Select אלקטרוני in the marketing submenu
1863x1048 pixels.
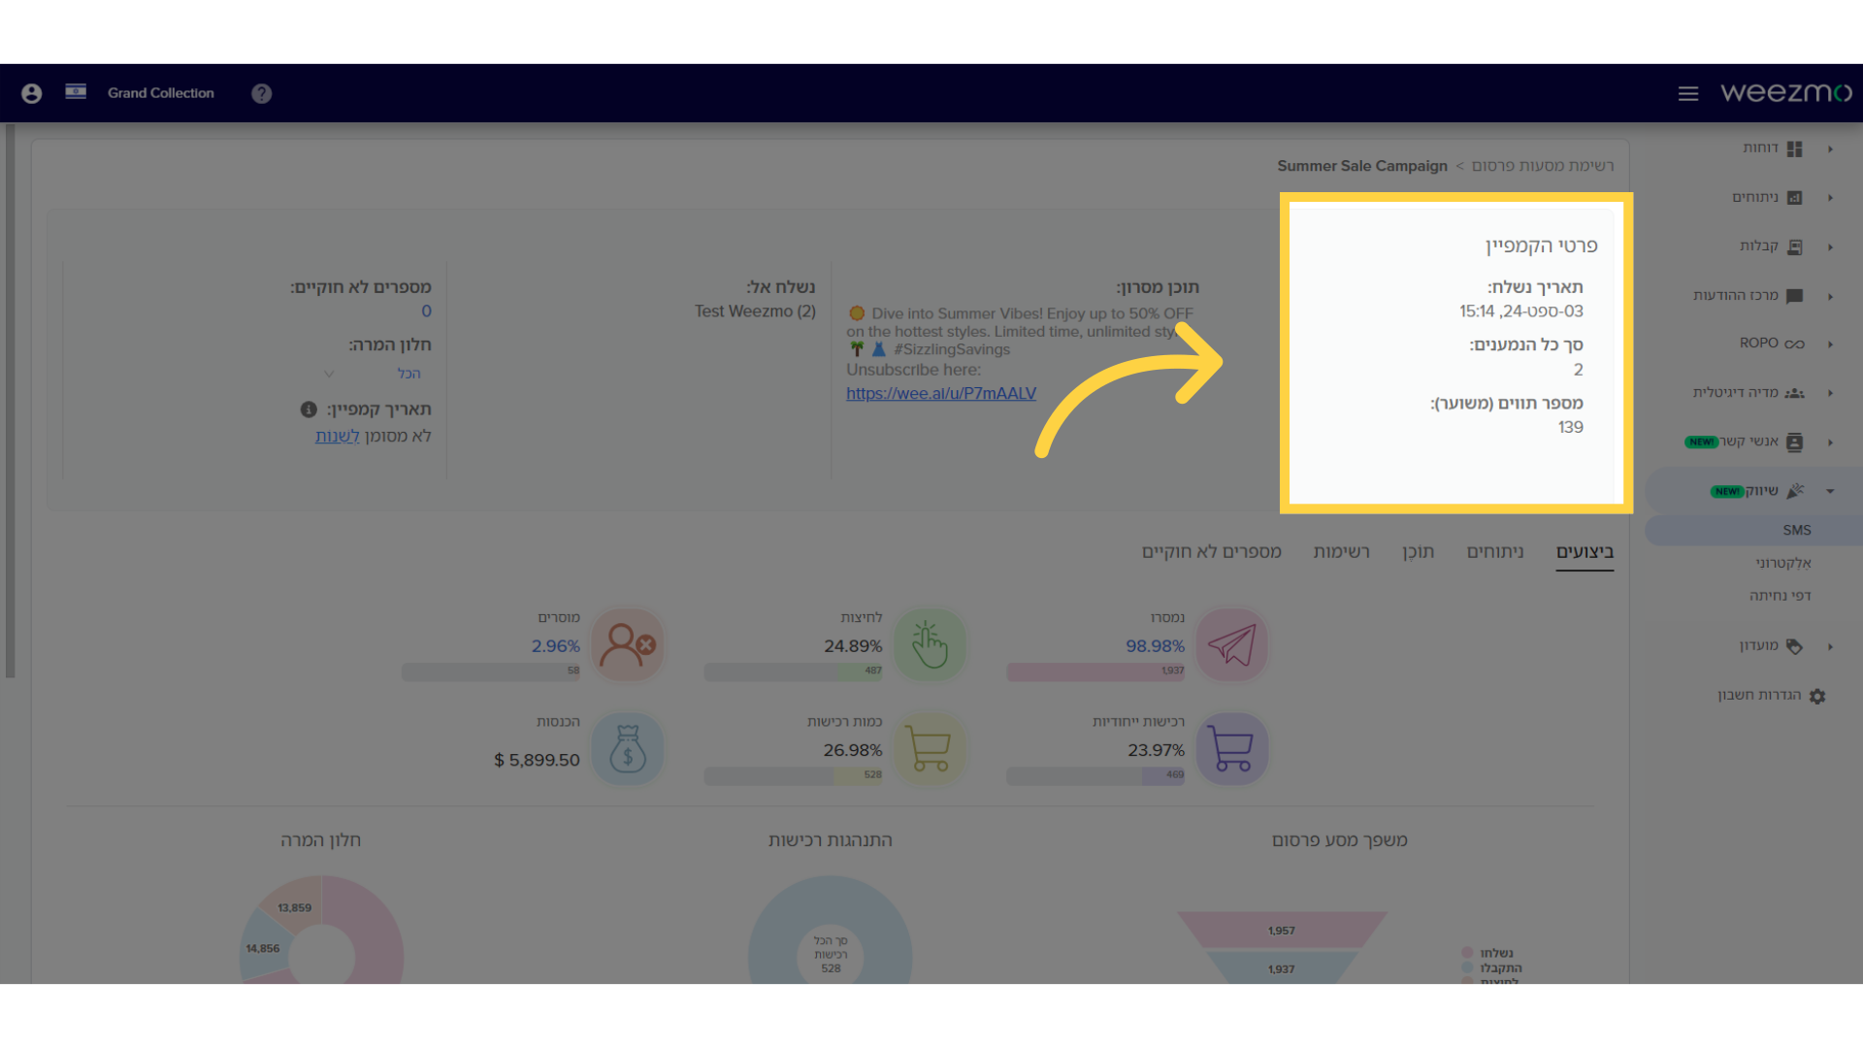(1783, 564)
